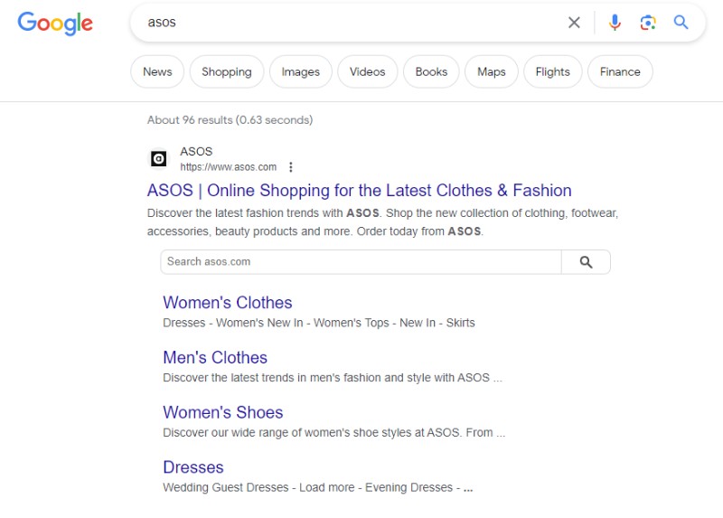The width and height of the screenshot is (723, 518).
Task: Switch to the Shopping filter
Action: 227,72
